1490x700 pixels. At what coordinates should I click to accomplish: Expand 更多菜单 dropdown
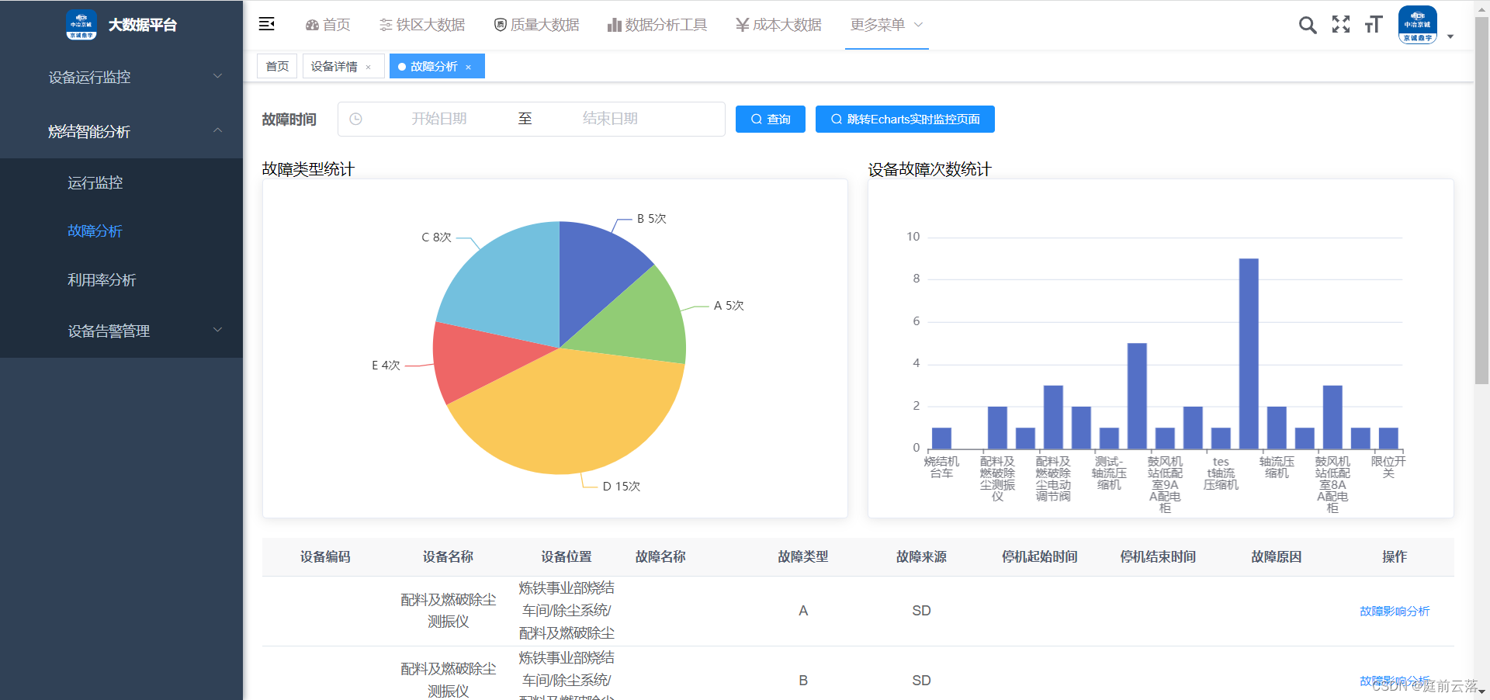coord(886,25)
